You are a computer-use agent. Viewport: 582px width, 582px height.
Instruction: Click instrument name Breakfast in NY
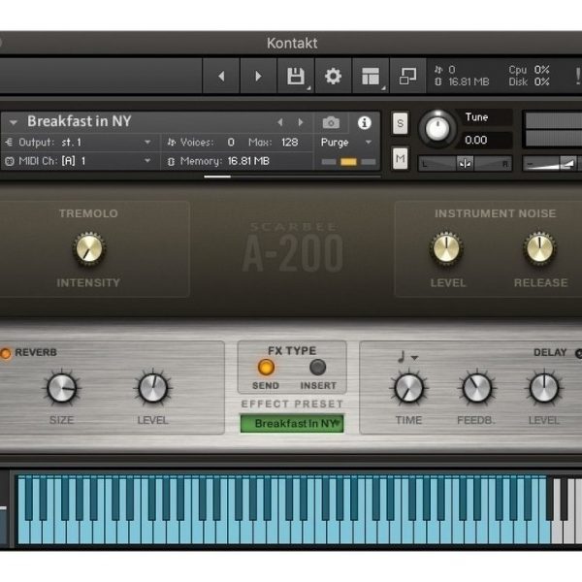click(x=80, y=121)
